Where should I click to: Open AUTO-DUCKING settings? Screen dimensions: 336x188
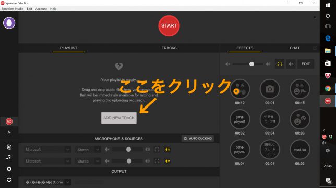pos(198,139)
